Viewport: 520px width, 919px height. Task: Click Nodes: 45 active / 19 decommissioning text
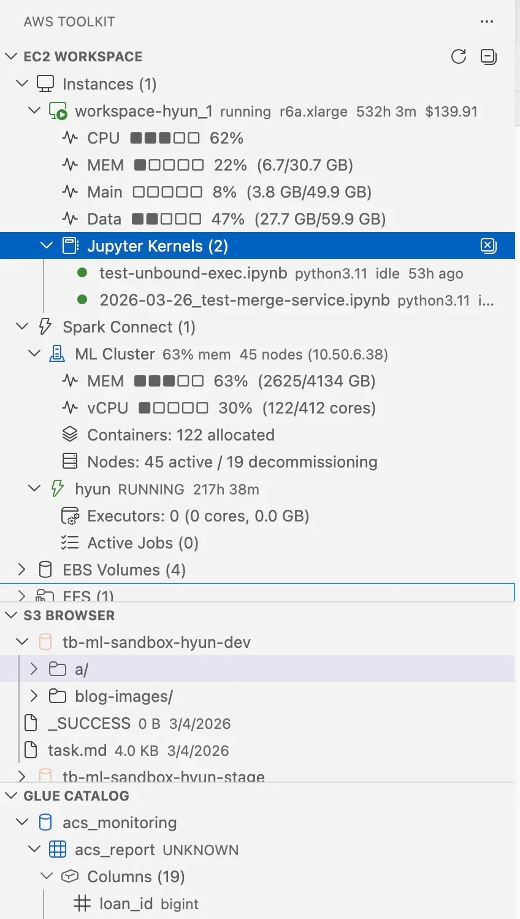click(232, 462)
